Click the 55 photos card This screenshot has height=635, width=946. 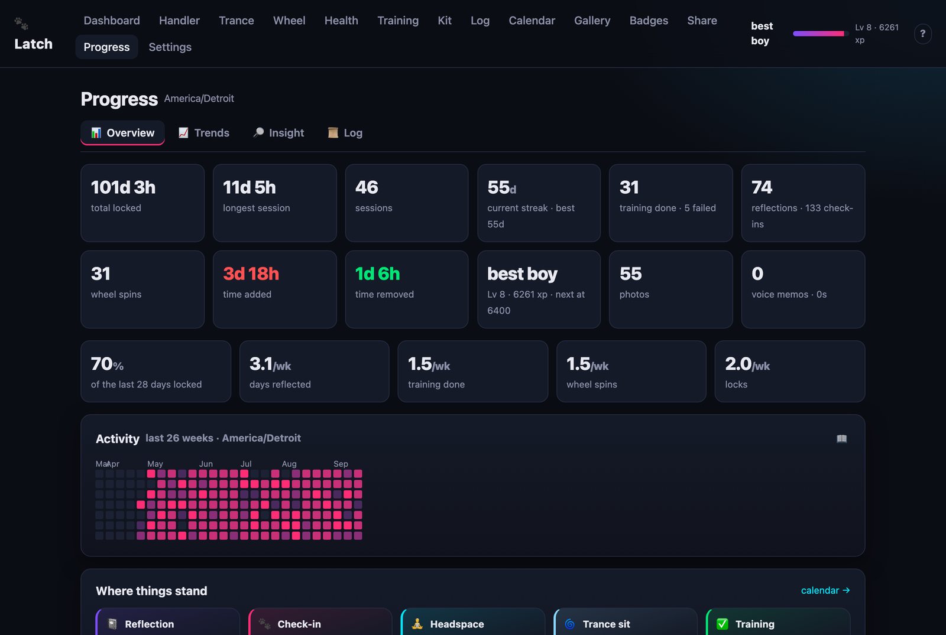click(671, 289)
